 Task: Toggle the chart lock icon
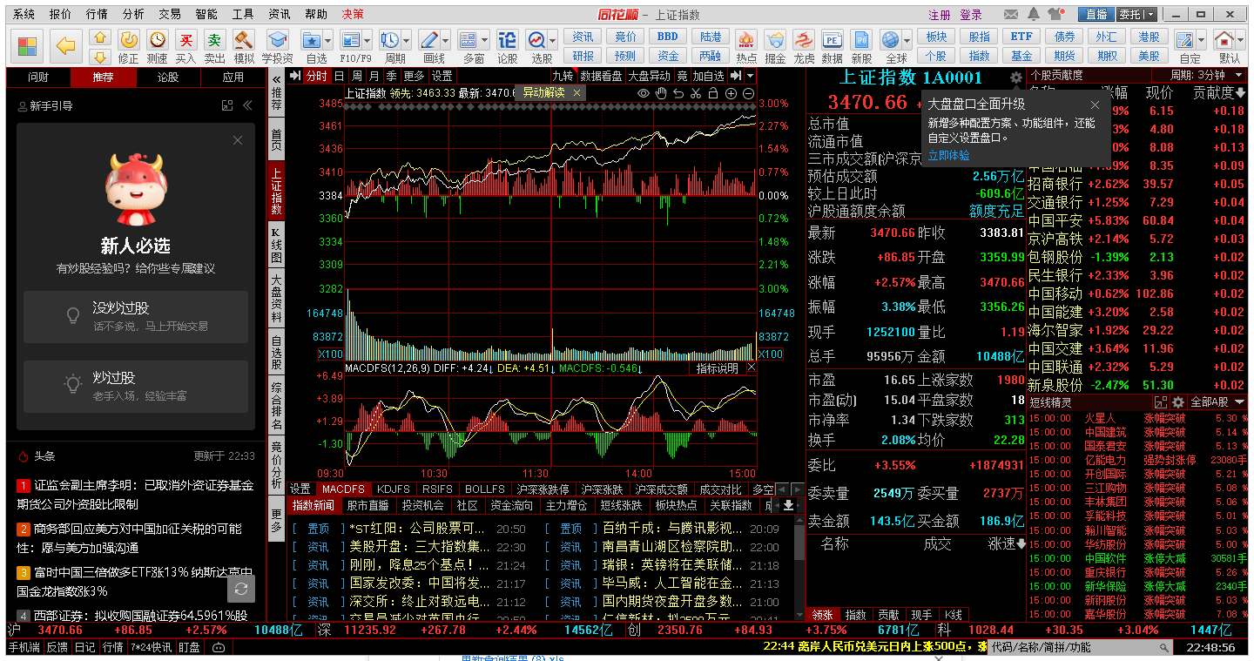click(x=713, y=93)
